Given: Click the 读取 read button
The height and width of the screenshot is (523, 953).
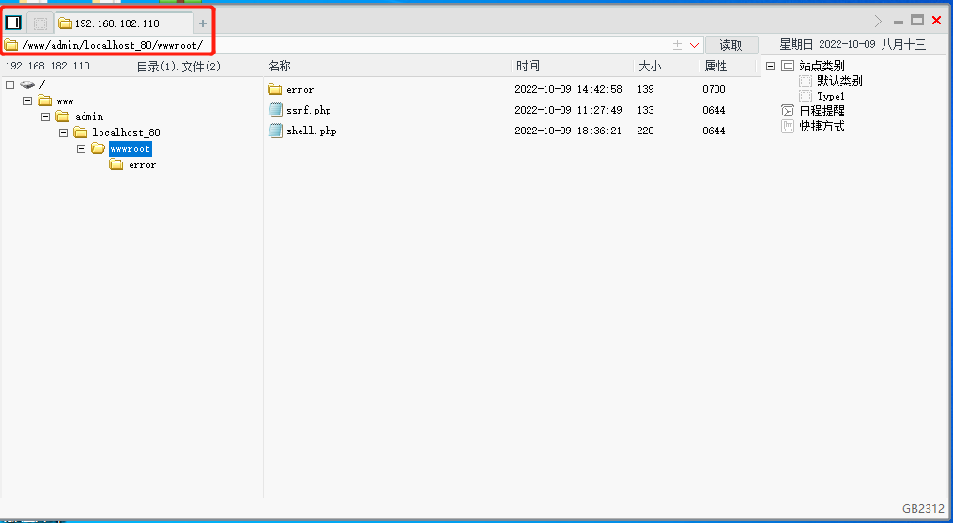Looking at the screenshot, I should [730, 45].
